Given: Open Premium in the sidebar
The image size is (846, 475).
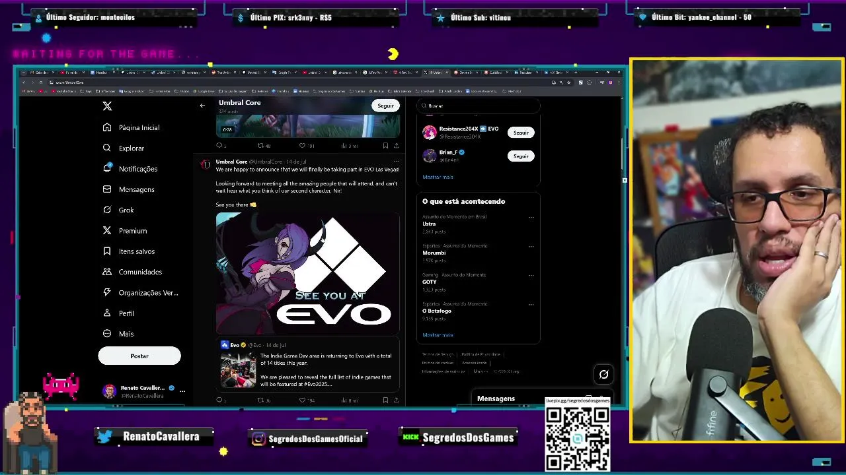Looking at the screenshot, I should [125, 231].
